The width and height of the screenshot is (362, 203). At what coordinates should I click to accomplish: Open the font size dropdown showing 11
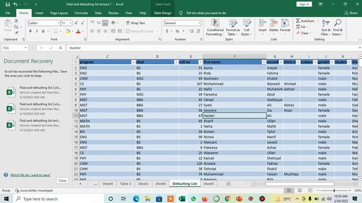tap(70, 23)
